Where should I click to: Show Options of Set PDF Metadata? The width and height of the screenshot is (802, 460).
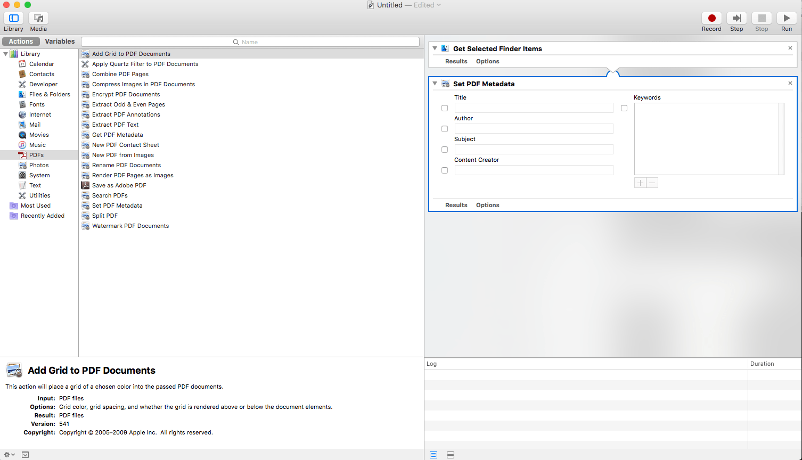click(488, 205)
